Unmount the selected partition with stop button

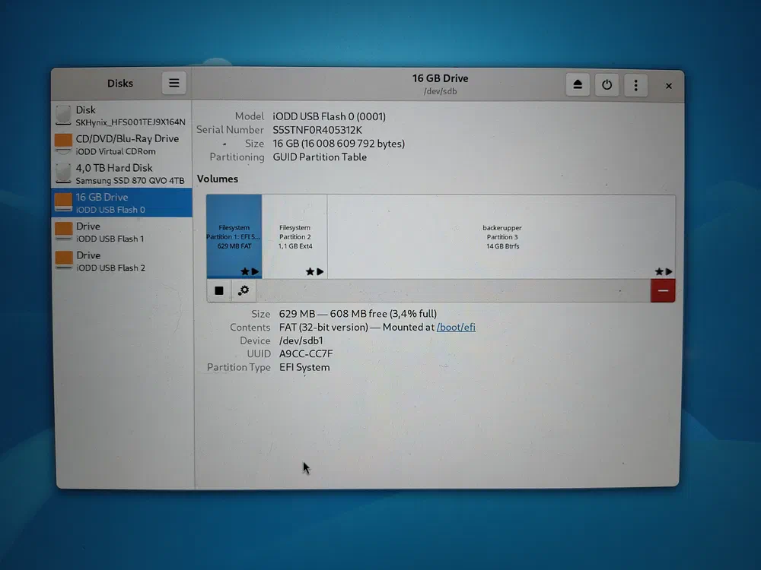point(219,290)
